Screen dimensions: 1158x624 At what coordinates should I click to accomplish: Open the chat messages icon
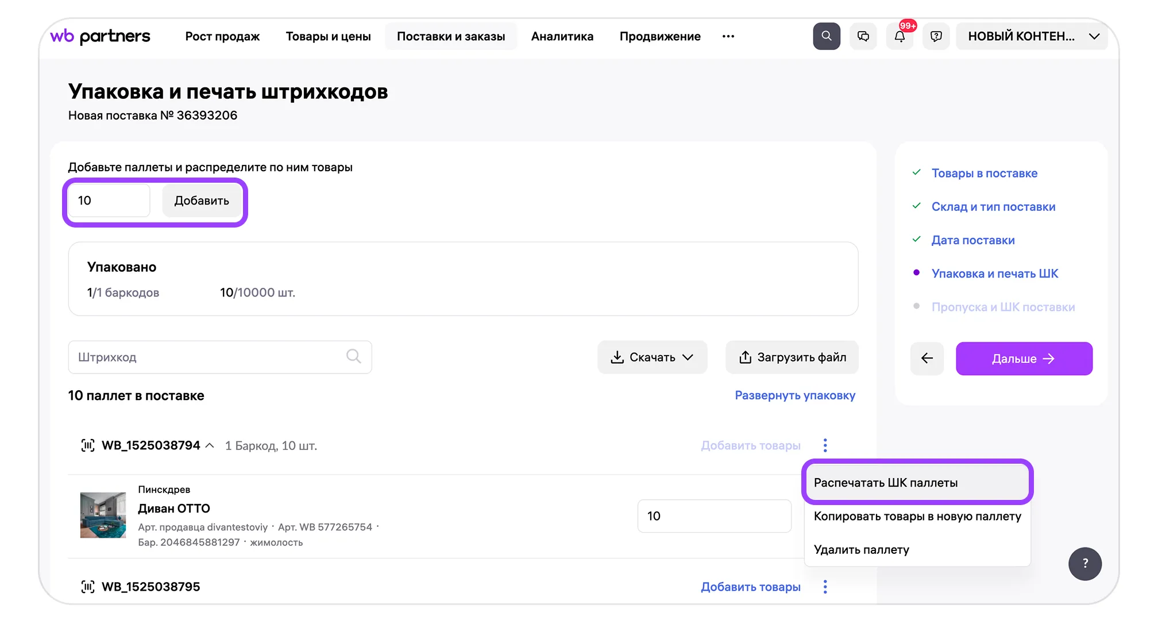[x=863, y=36]
